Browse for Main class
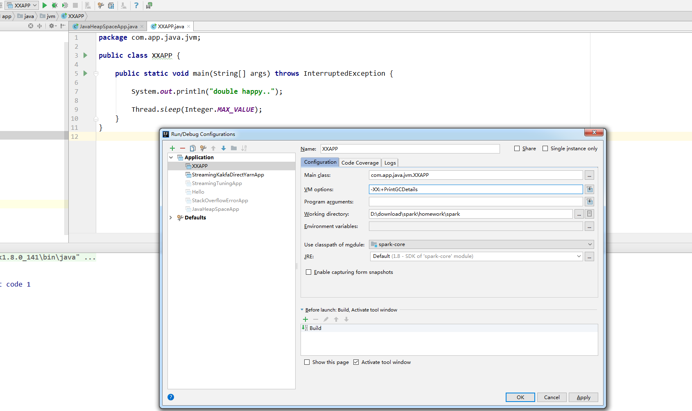The width and height of the screenshot is (692, 411). (x=590, y=175)
